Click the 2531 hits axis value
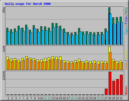 (x=4, y=10)
